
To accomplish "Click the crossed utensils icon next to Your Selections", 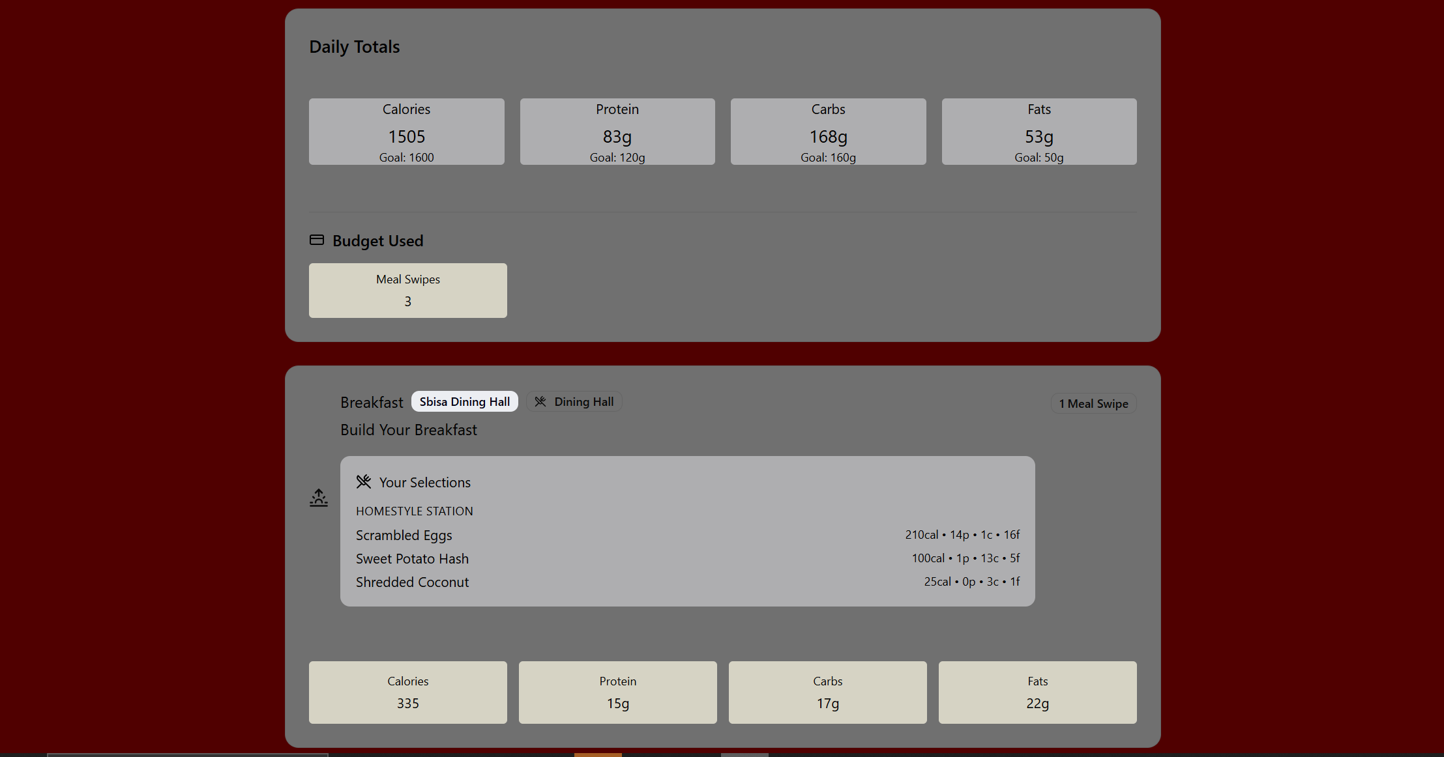I will [x=364, y=482].
